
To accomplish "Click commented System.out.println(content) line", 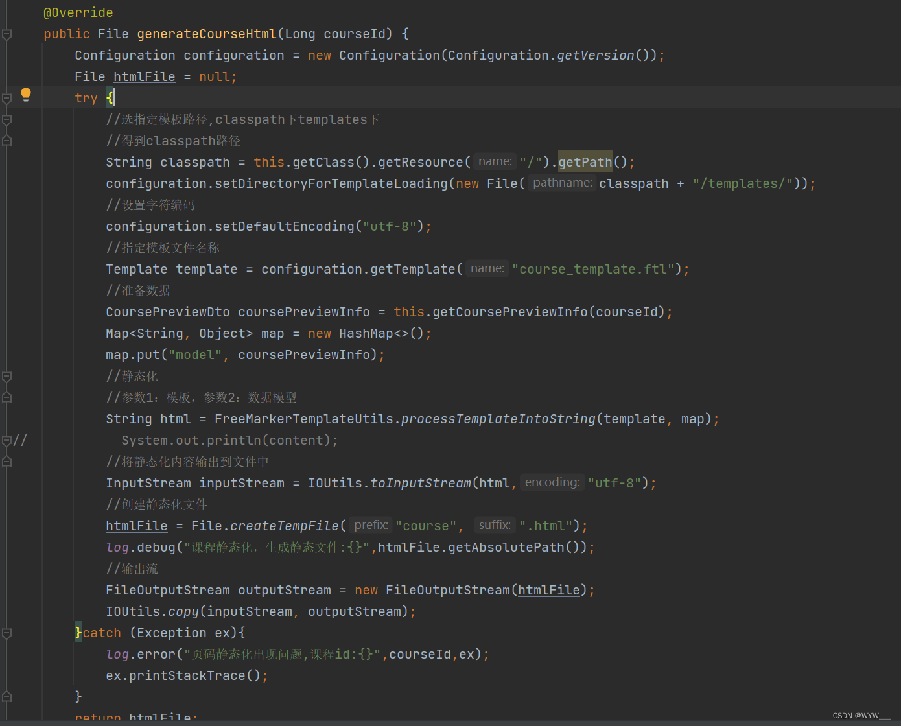I will coord(230,440).
